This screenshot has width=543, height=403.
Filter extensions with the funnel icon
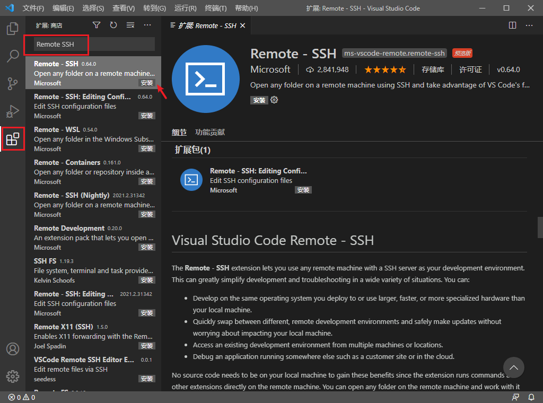point(97,25)
